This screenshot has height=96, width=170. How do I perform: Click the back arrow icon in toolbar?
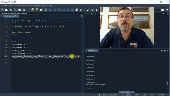97,10
